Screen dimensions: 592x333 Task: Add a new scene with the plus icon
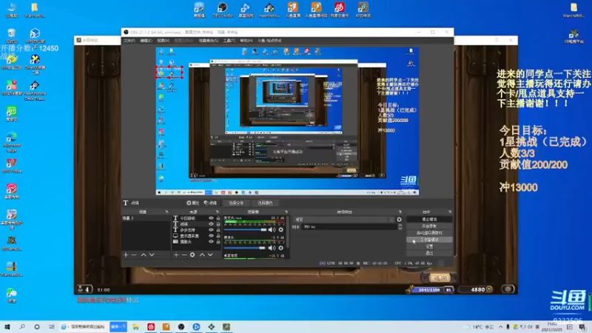[x=126, y=255]
